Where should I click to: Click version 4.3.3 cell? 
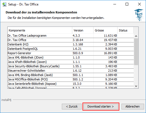[x=83, y=36]
